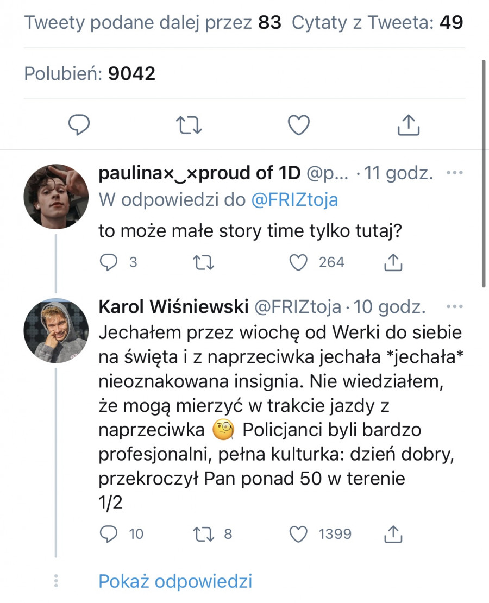Like Karol Wiśniewski's reply with 1399 likes
The height and width of the screenshot is (603, 489).
coord(298,534)
